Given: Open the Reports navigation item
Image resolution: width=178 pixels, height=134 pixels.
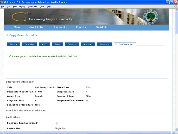Looking at the screenshot, I should [81, 27].
